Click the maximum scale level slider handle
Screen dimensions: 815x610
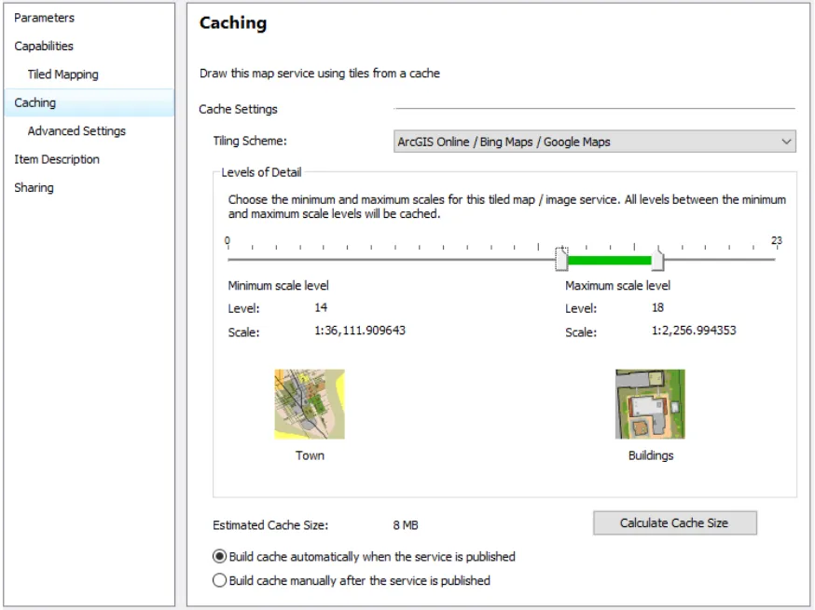[x=657, y=259]
